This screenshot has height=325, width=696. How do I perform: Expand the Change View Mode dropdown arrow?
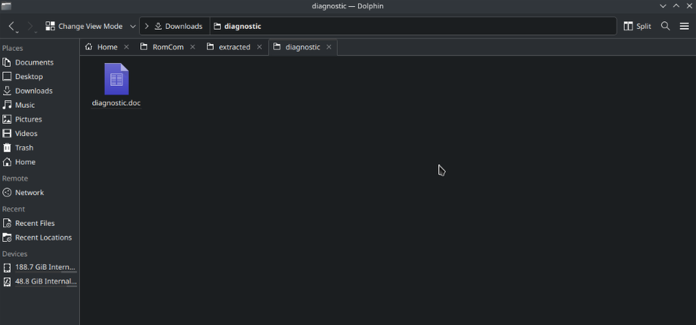coord(133,26)
